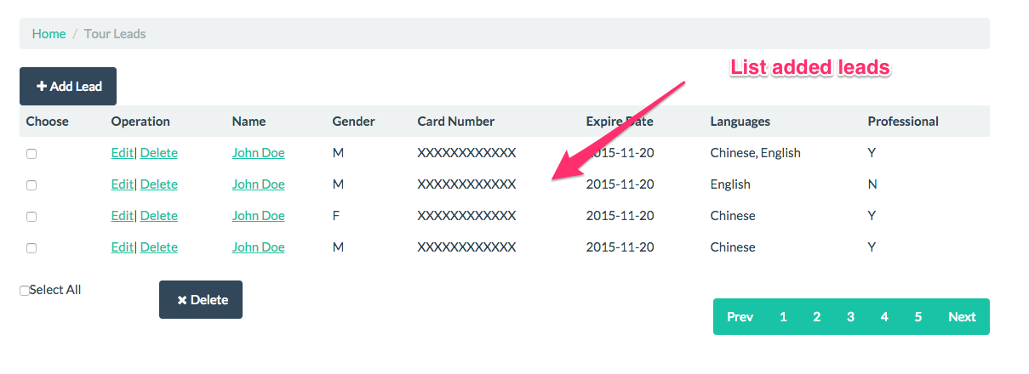Go to the Prev page
The height and width of the screenshot is (374, 1029).
coord(740,317)
